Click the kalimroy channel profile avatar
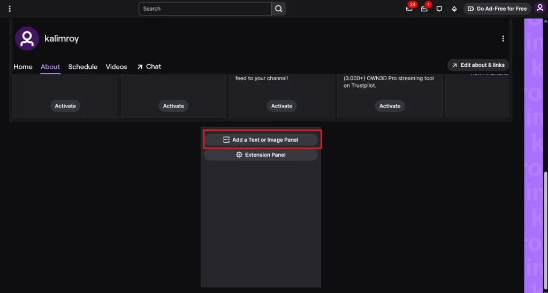 click(x=27, y=38)
